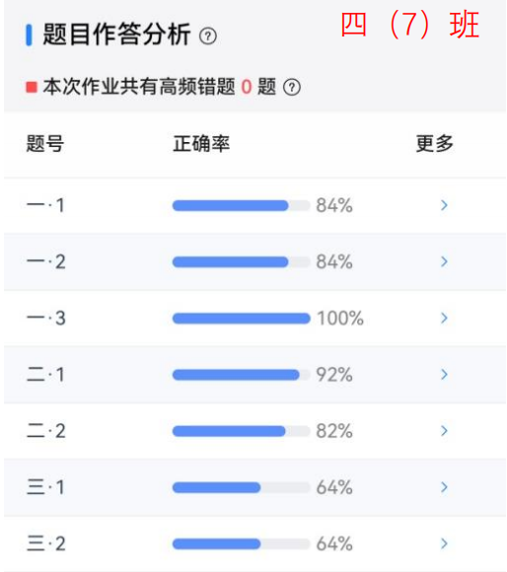Select the 正确率 column header
Image resolution: width=507 pixels, height=572 pixels.
[x=201, y=143]
